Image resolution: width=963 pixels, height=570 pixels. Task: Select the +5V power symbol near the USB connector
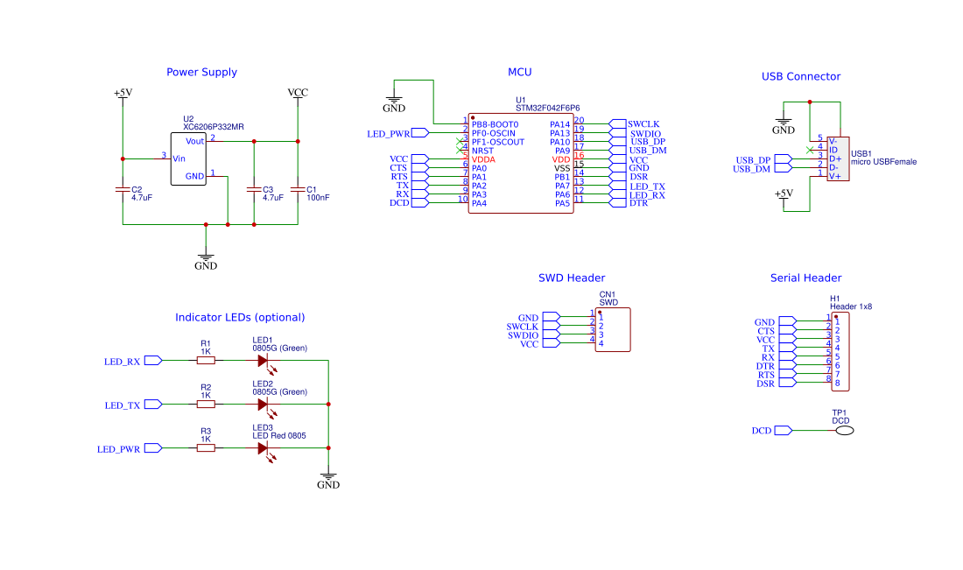[782, 194]
